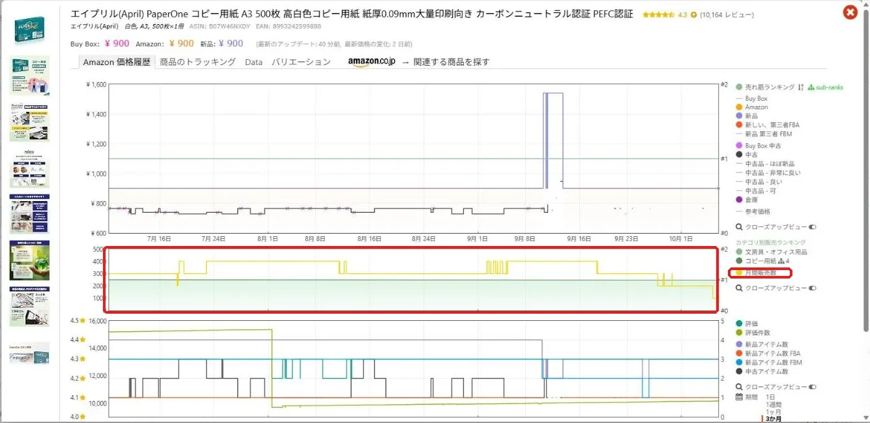The height and width of the screenshot is (423, 870).
Task: Close the Keepa overlay with red X
Action: coord(850,12)
